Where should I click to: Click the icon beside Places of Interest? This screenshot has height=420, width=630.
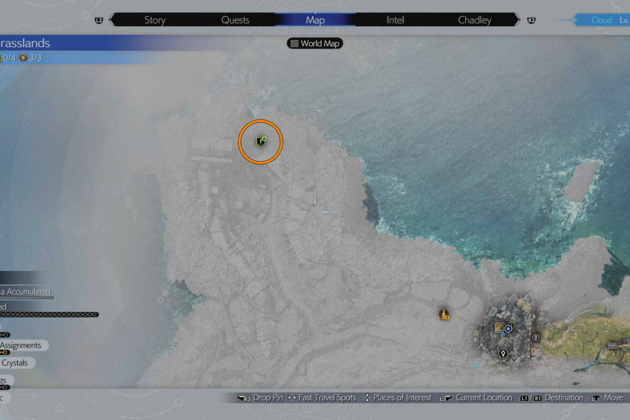(x=367, y=397)
